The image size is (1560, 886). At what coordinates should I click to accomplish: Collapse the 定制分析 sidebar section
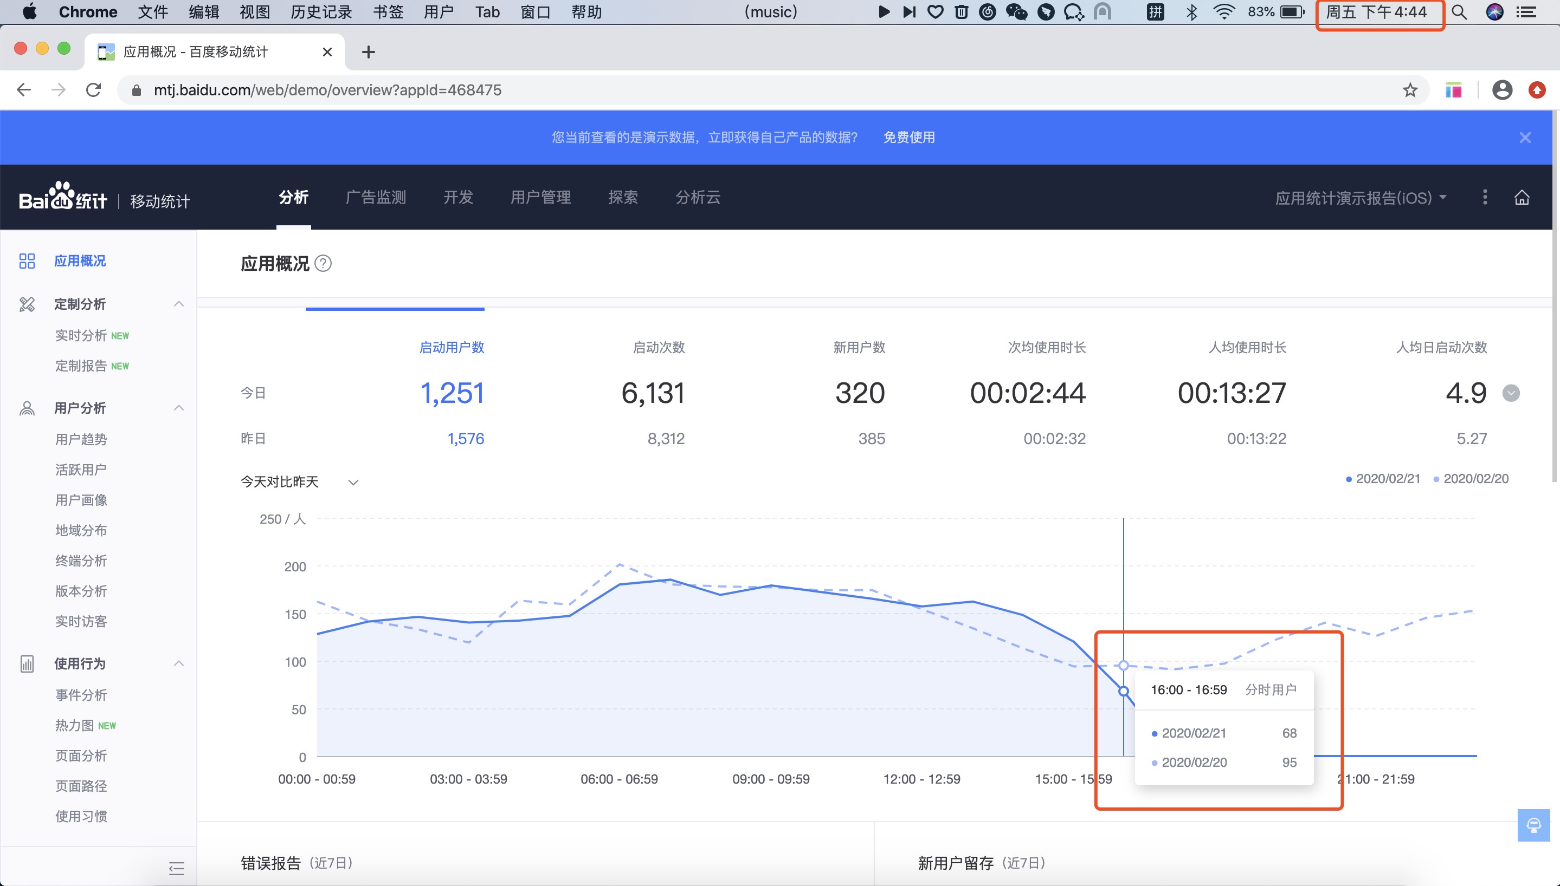(x=178, y=304)
